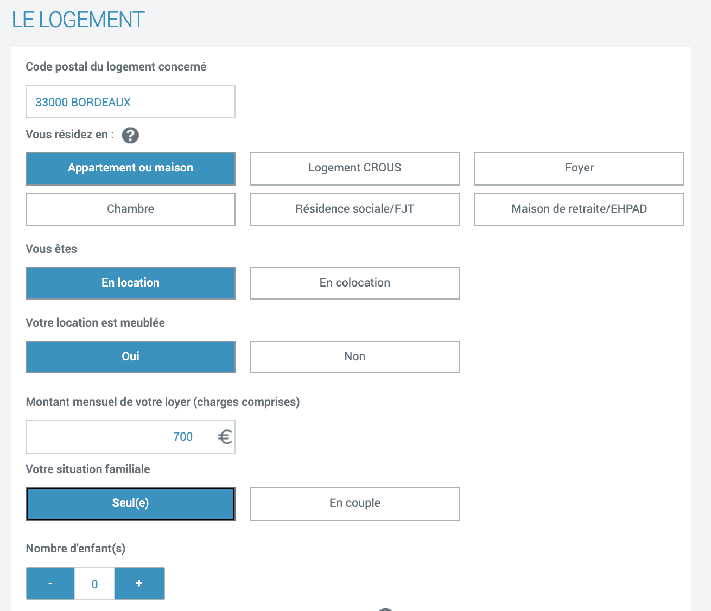Screen dimensions: 711x611
Task: Select 'Résidence sociale/FJT' option
Action: click(354, 209)
